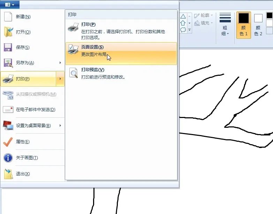The width and height of the screenshot is (273, 214).
Task: Expand the 另存为(A) submenu arrow
Action: tap(60, 63)
